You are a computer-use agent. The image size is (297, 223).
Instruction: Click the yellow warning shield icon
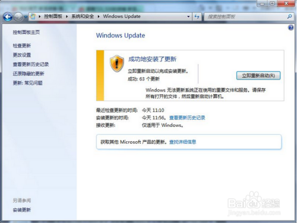pos(117,63)
